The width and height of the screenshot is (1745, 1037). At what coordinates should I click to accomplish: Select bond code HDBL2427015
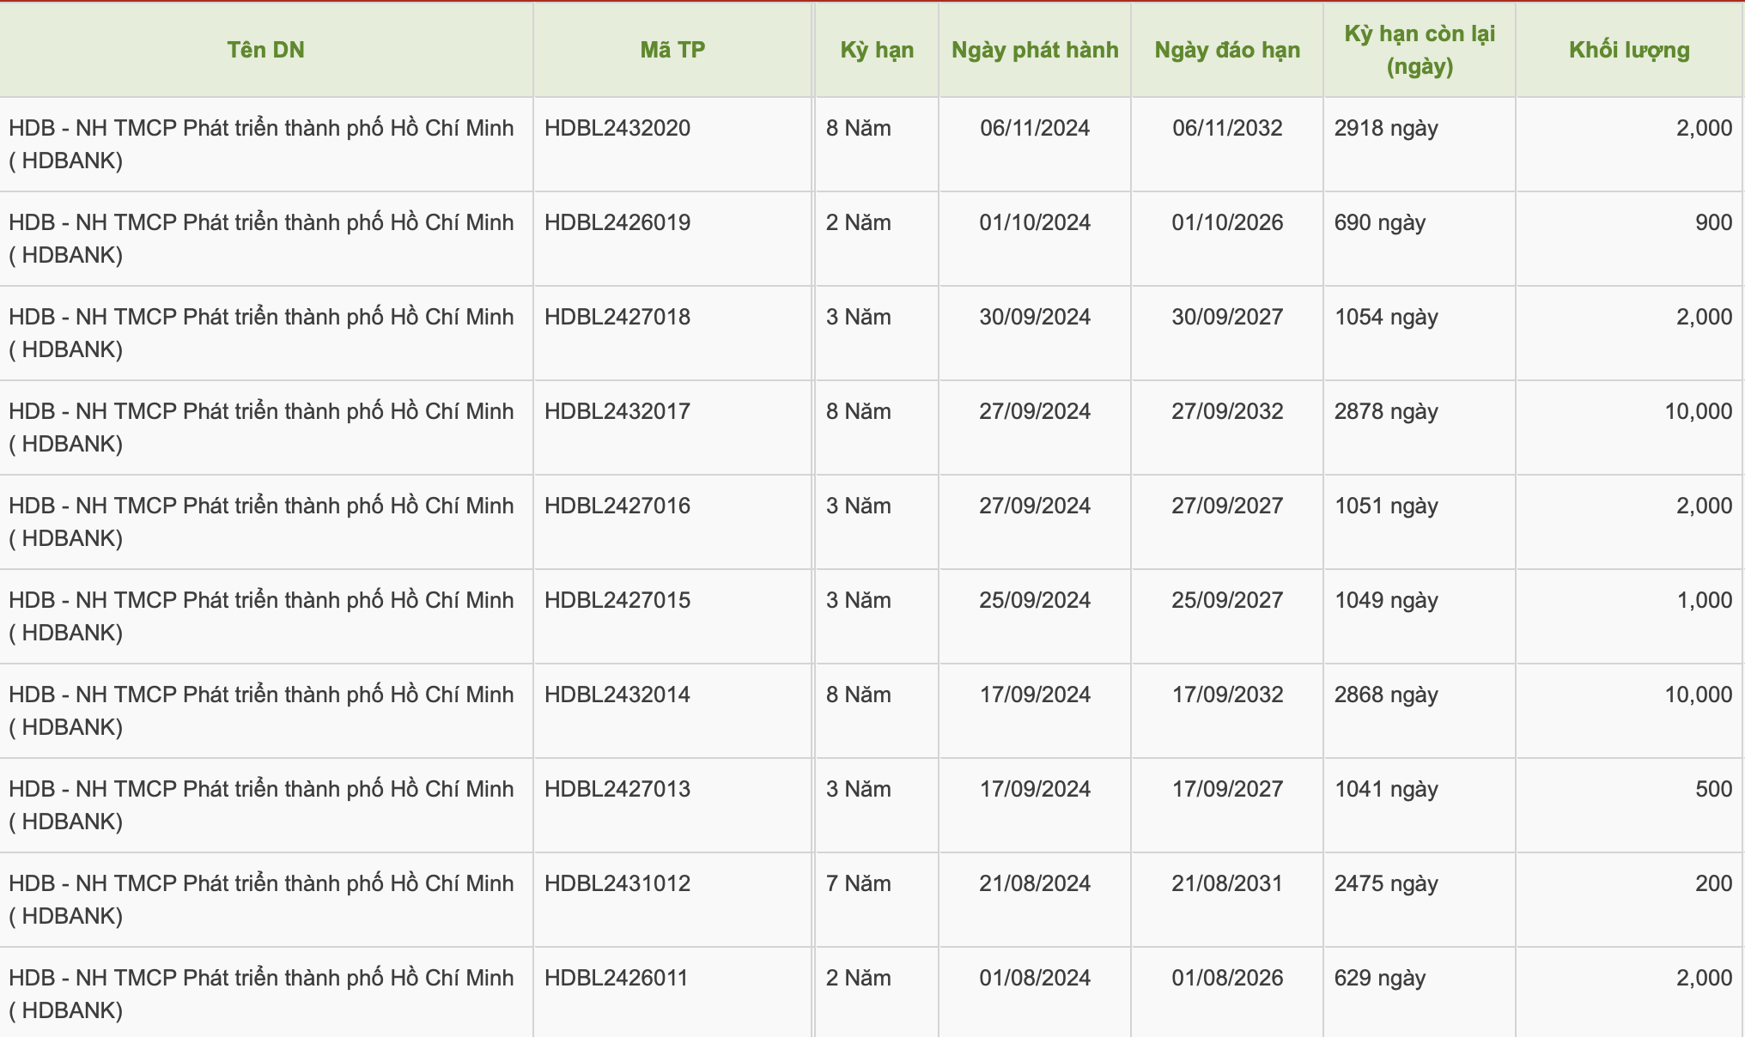click(x=617, y=600)
